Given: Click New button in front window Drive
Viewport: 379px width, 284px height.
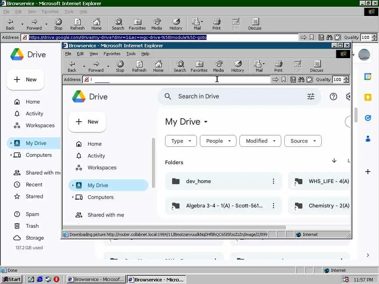Looking at the screenshot, I should click(87, 122).
